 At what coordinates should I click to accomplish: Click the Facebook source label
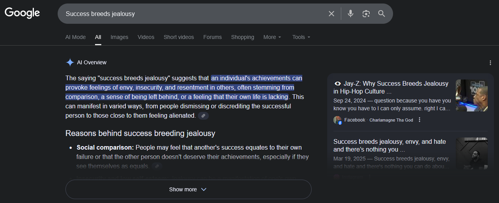(x=355, y=120)
